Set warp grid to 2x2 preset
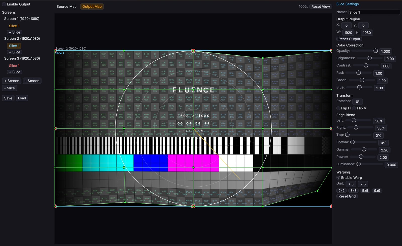This screenshot has height=246, width=402. click(x=341, y=191)
